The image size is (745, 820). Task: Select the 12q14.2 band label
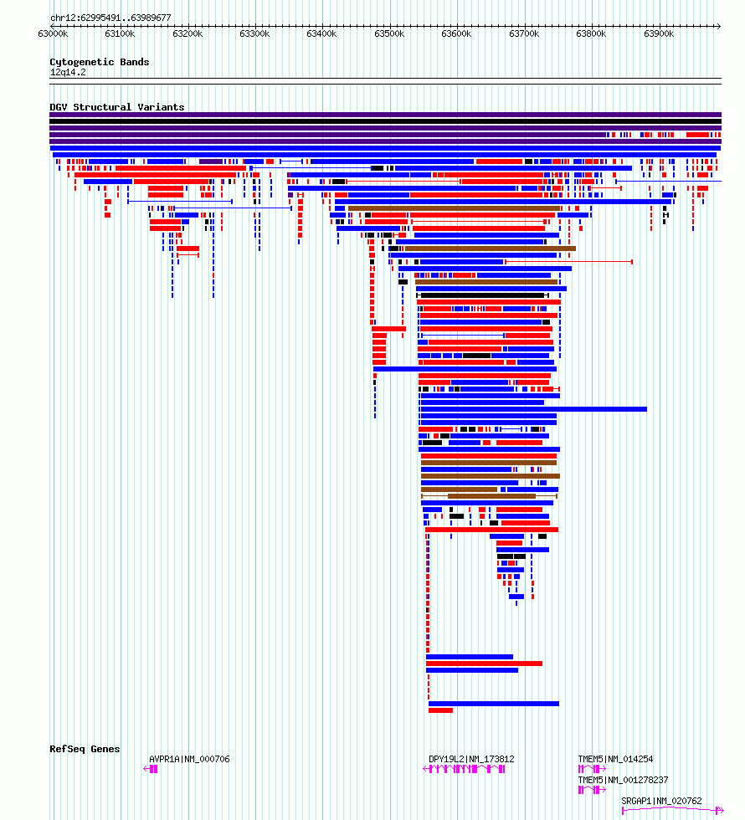68,72
